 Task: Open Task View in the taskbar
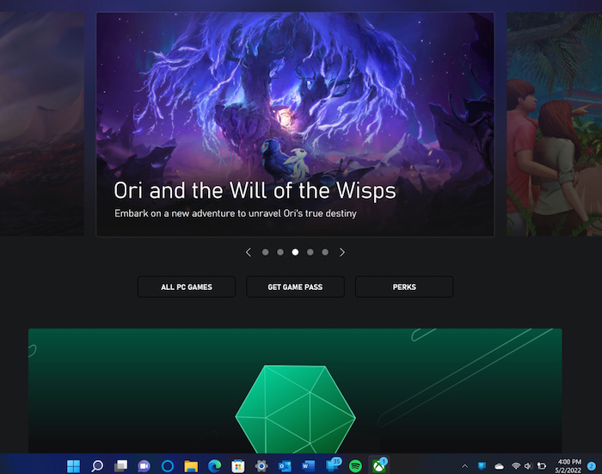(x=121, y=466)
